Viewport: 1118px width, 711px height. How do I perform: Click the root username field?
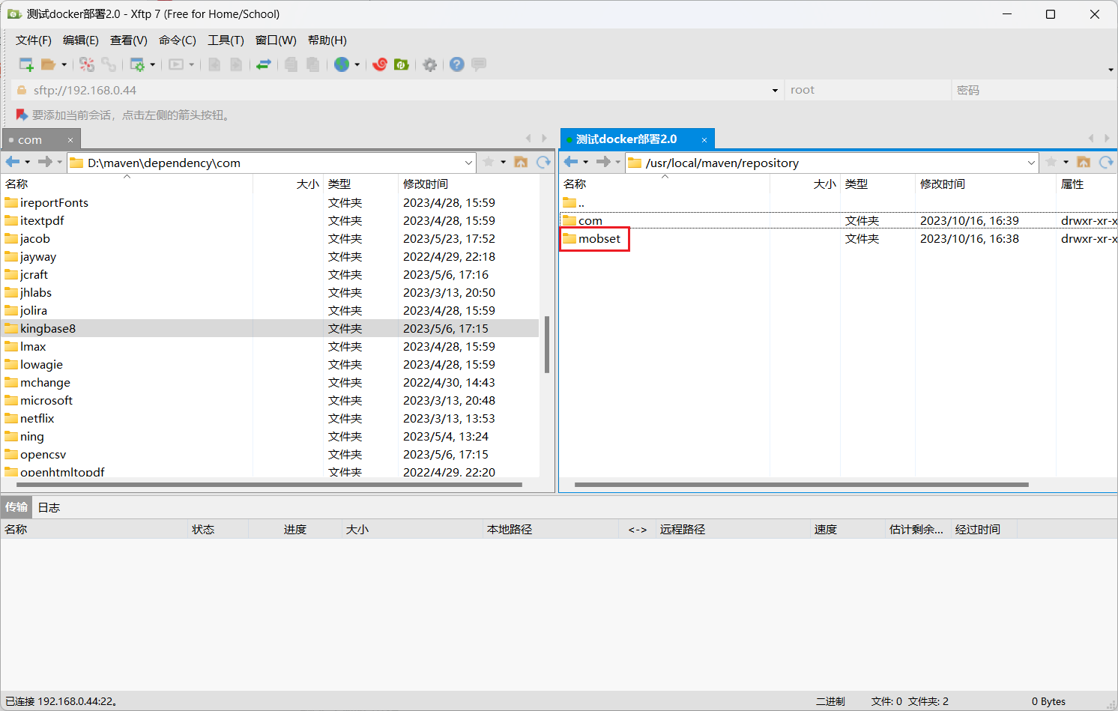point(868,91)
